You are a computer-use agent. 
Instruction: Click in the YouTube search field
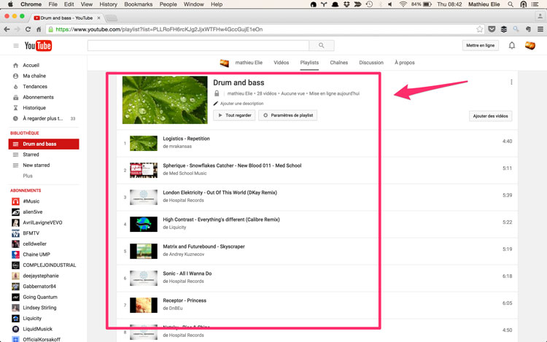(x=198, y=45)
